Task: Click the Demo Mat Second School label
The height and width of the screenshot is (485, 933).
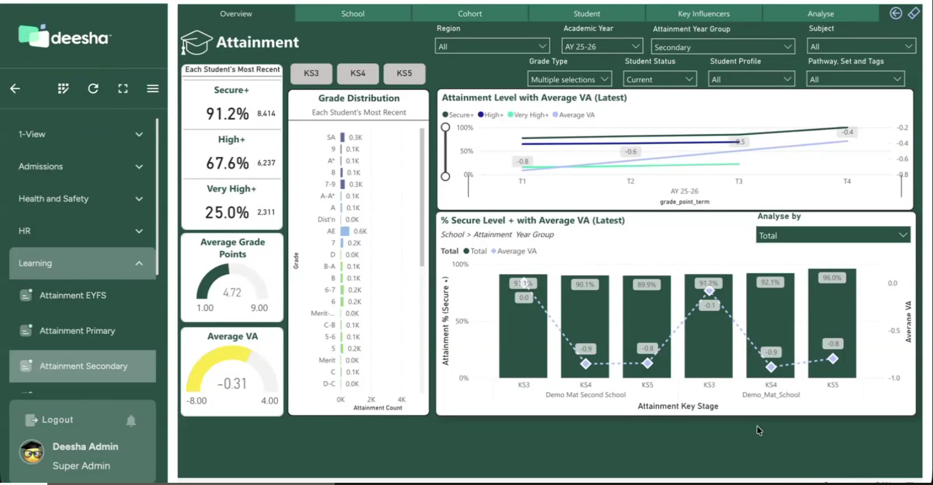Action: 585,394
